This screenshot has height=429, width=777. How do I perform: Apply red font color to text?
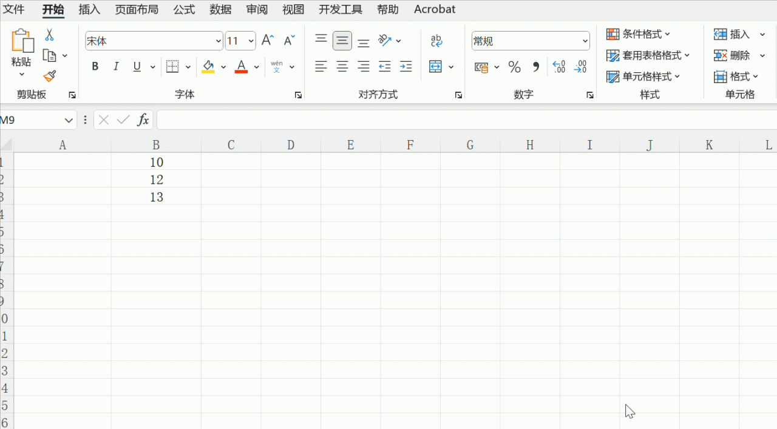[241, 67]
